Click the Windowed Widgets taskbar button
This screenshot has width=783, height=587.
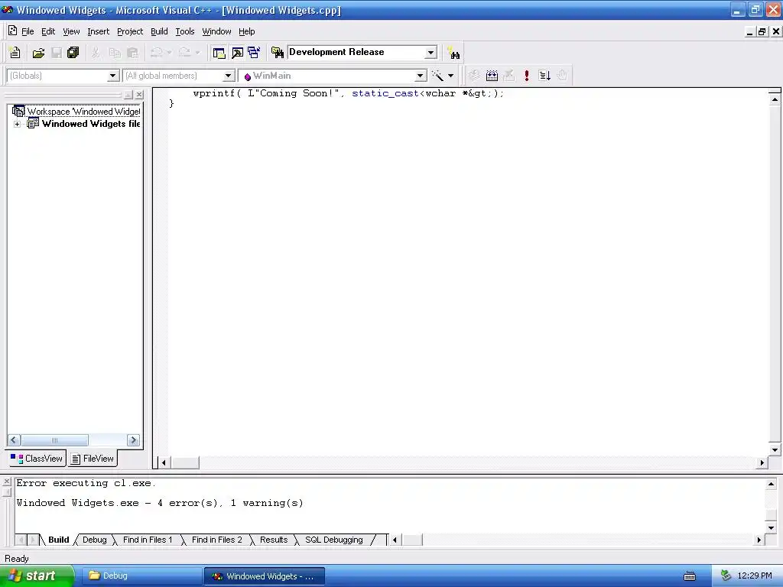pyautogui.click(x=265, y=576)
